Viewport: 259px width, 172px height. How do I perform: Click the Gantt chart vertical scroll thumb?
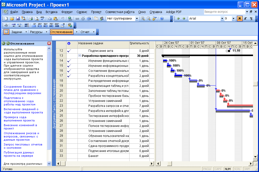[255, 84]
